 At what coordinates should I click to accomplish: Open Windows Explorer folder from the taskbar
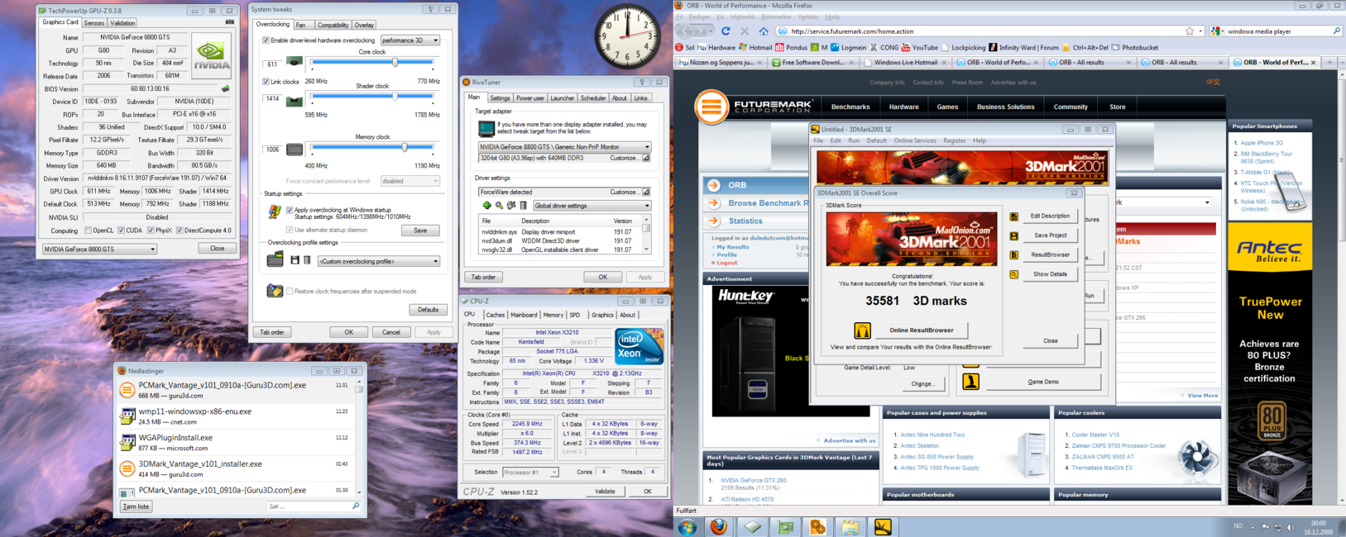(x=850, y=526)
